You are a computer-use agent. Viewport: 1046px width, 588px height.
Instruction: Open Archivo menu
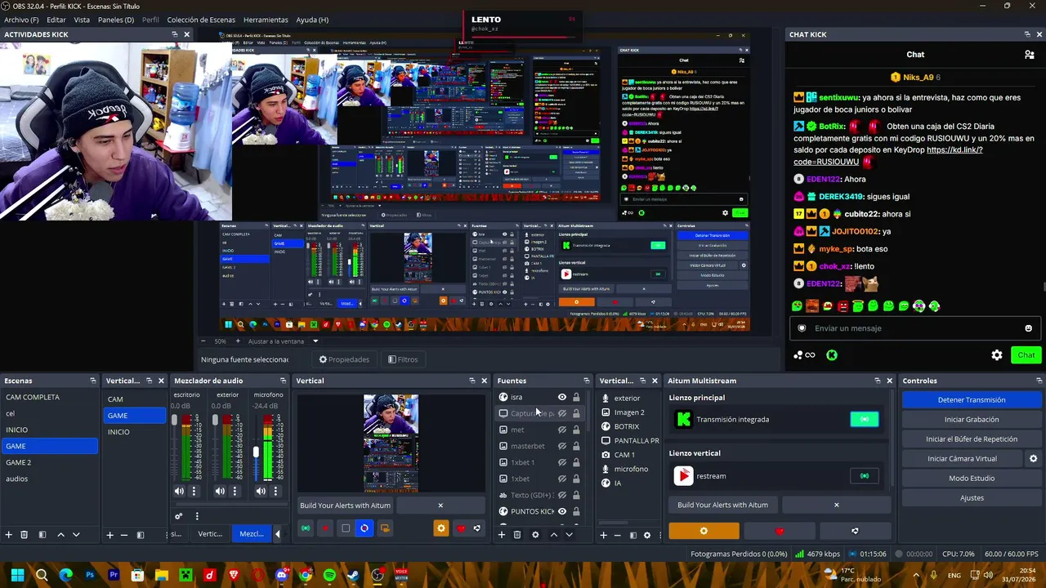21,20
